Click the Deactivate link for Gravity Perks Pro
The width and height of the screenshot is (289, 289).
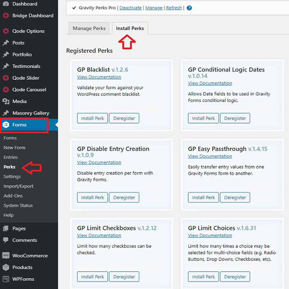[x=130, y=8]
